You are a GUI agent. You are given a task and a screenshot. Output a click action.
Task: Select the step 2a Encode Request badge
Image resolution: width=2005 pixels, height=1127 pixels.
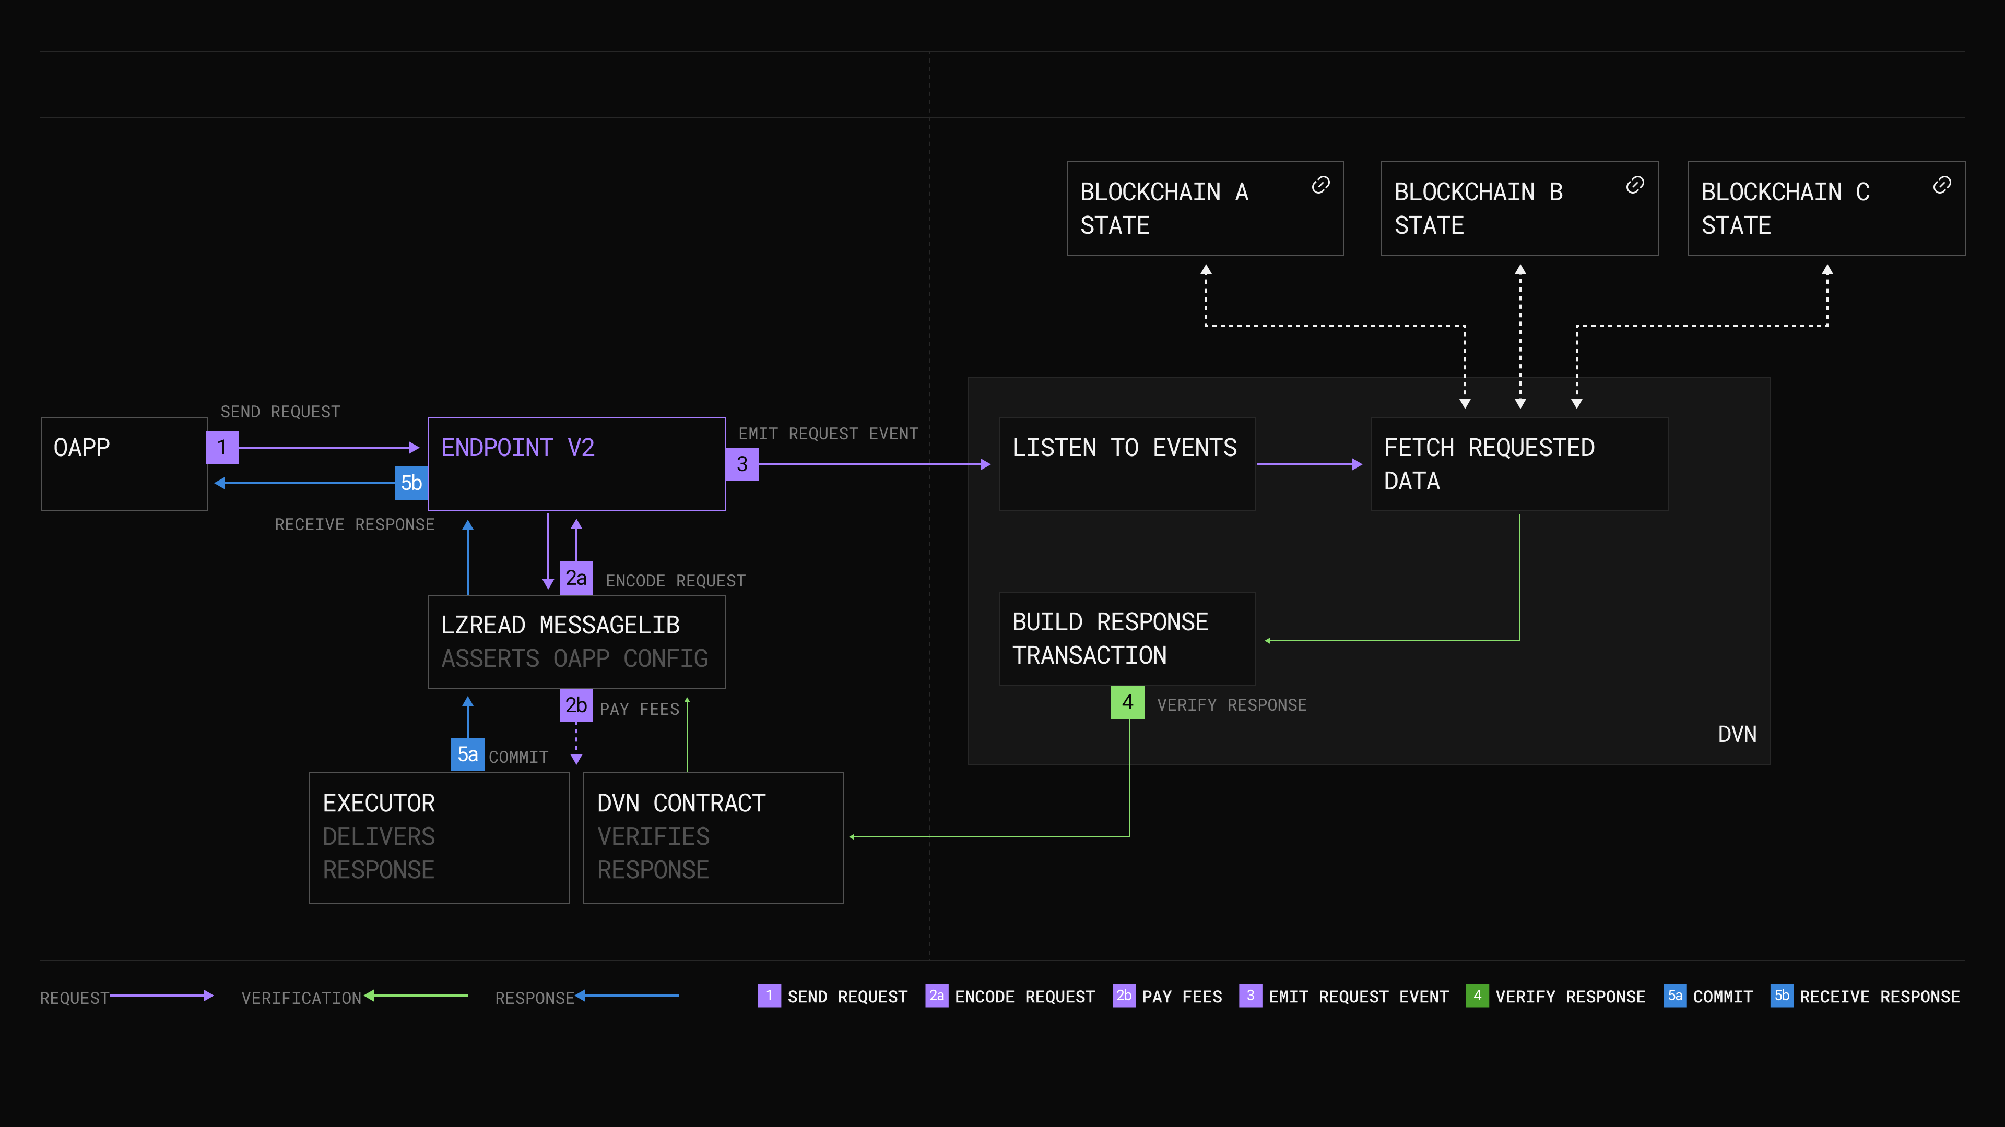pyautogui.click(x=576, y=577)
